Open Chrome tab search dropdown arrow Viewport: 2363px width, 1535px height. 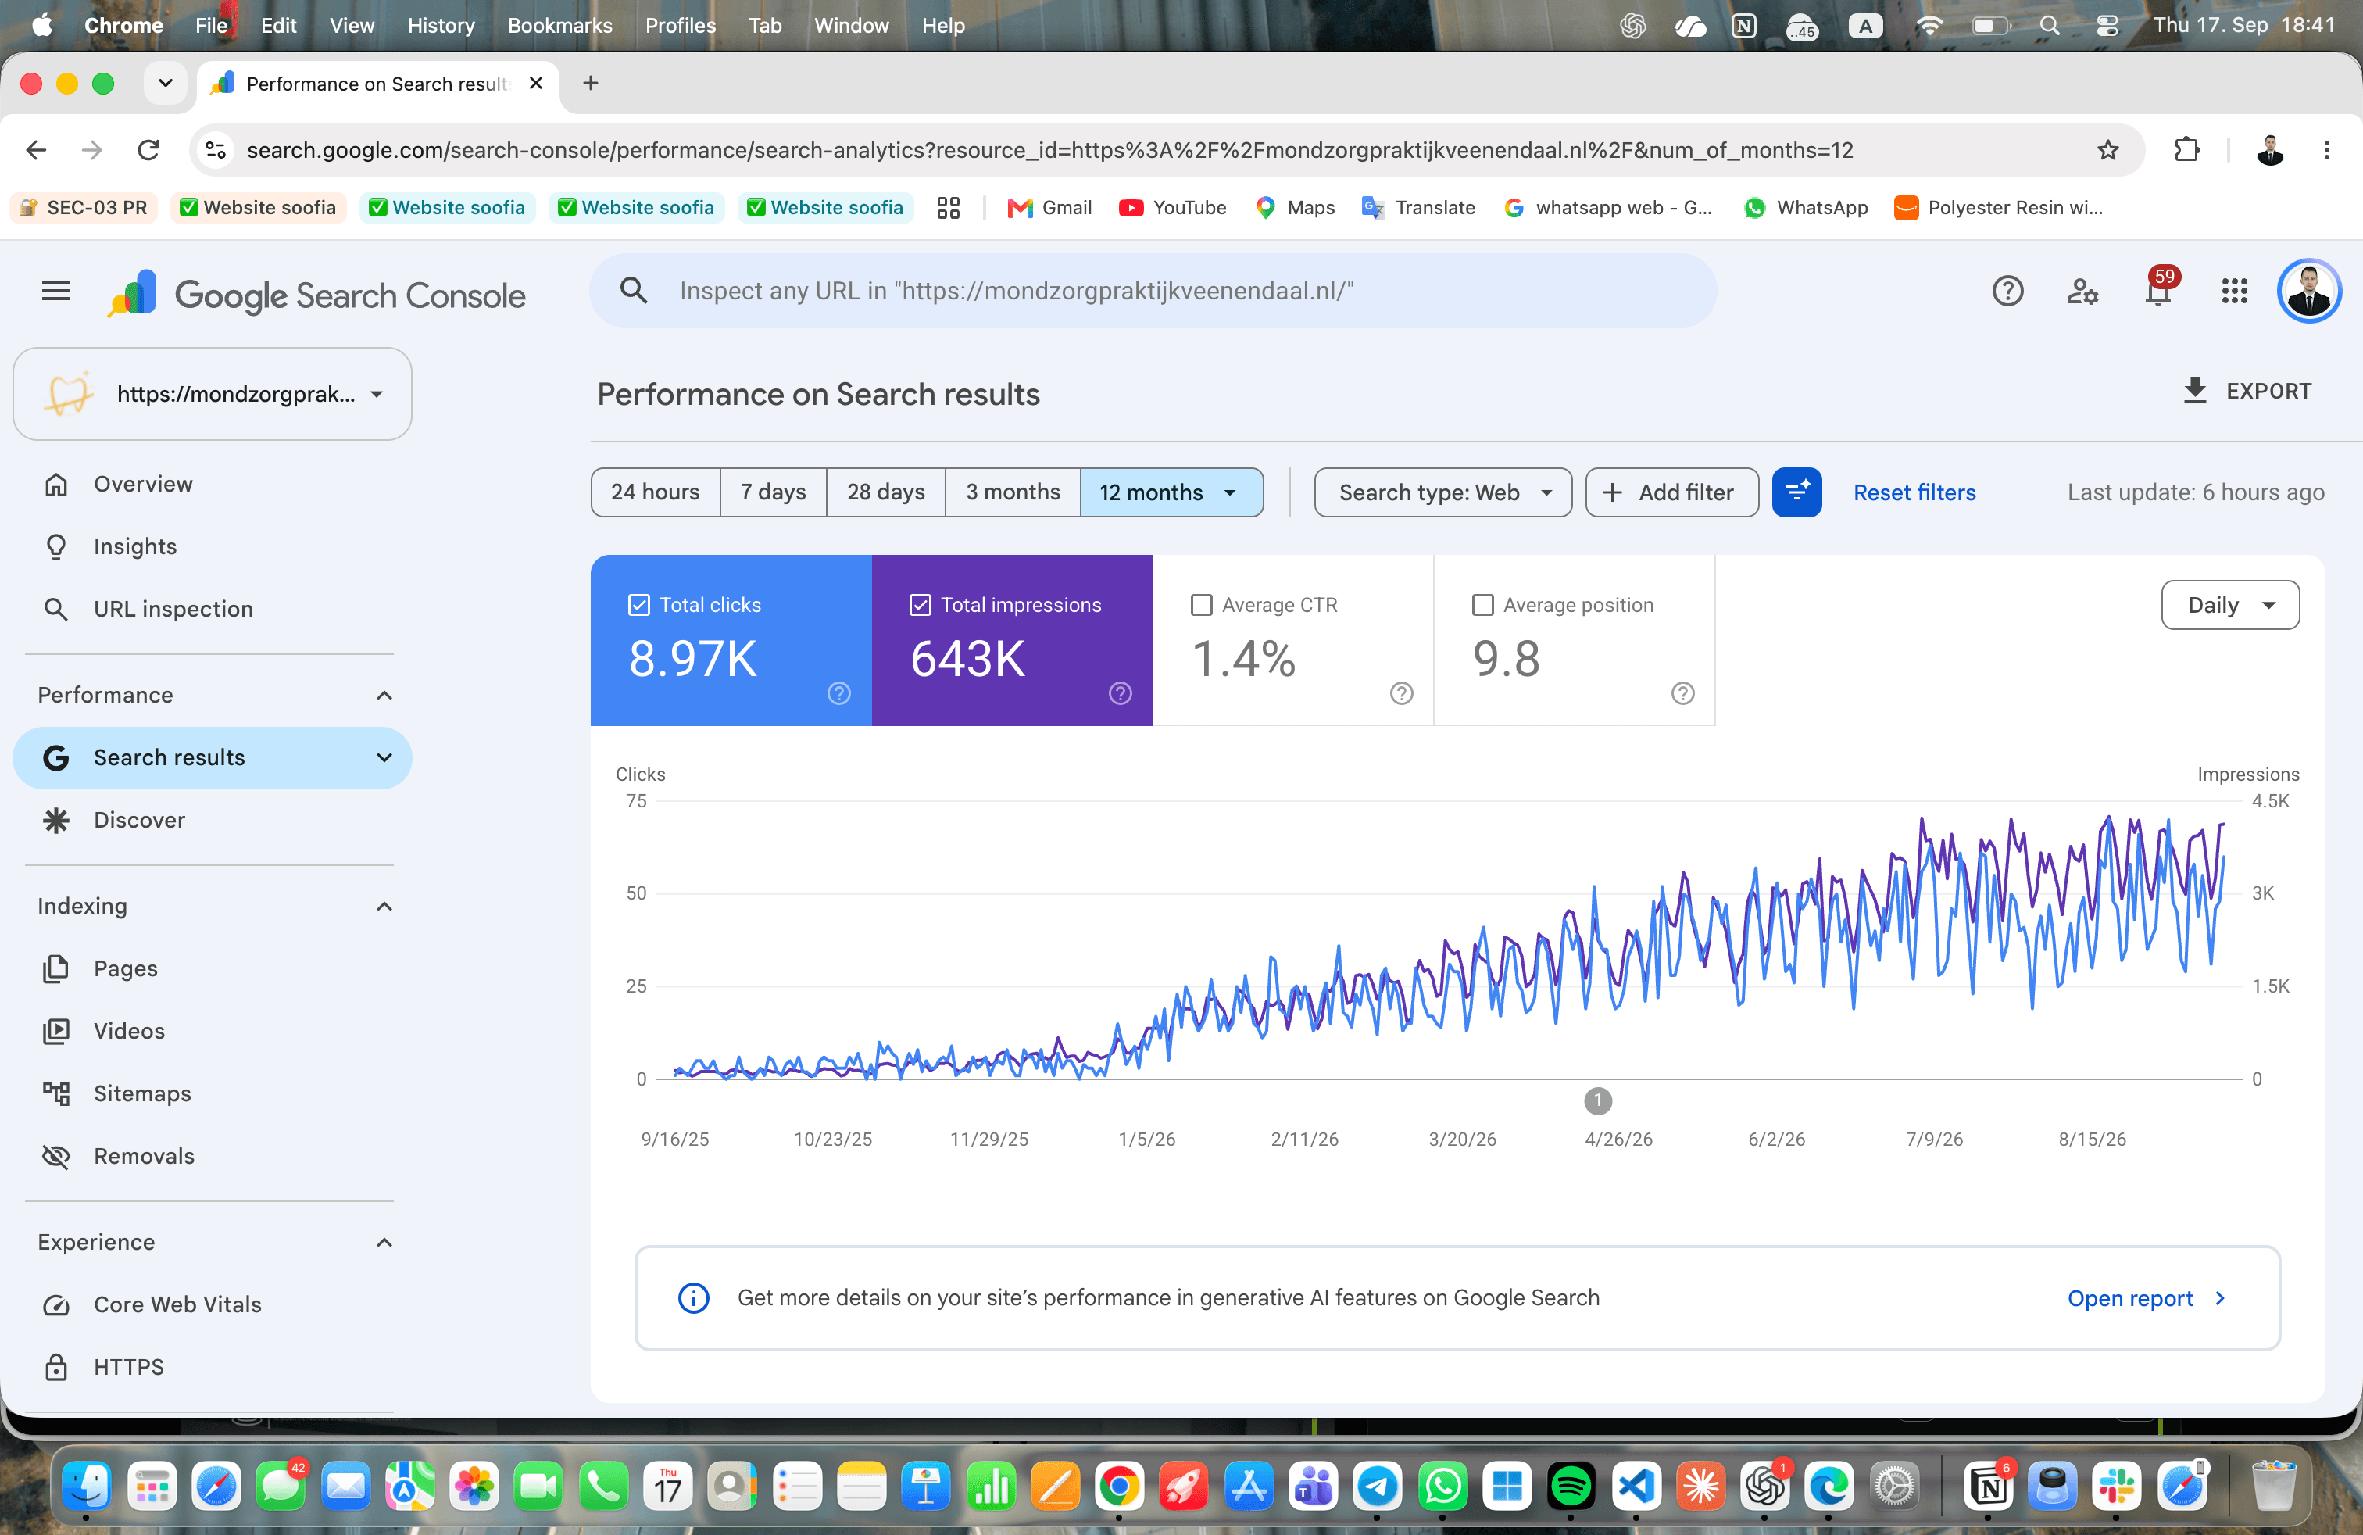(166, 84)
